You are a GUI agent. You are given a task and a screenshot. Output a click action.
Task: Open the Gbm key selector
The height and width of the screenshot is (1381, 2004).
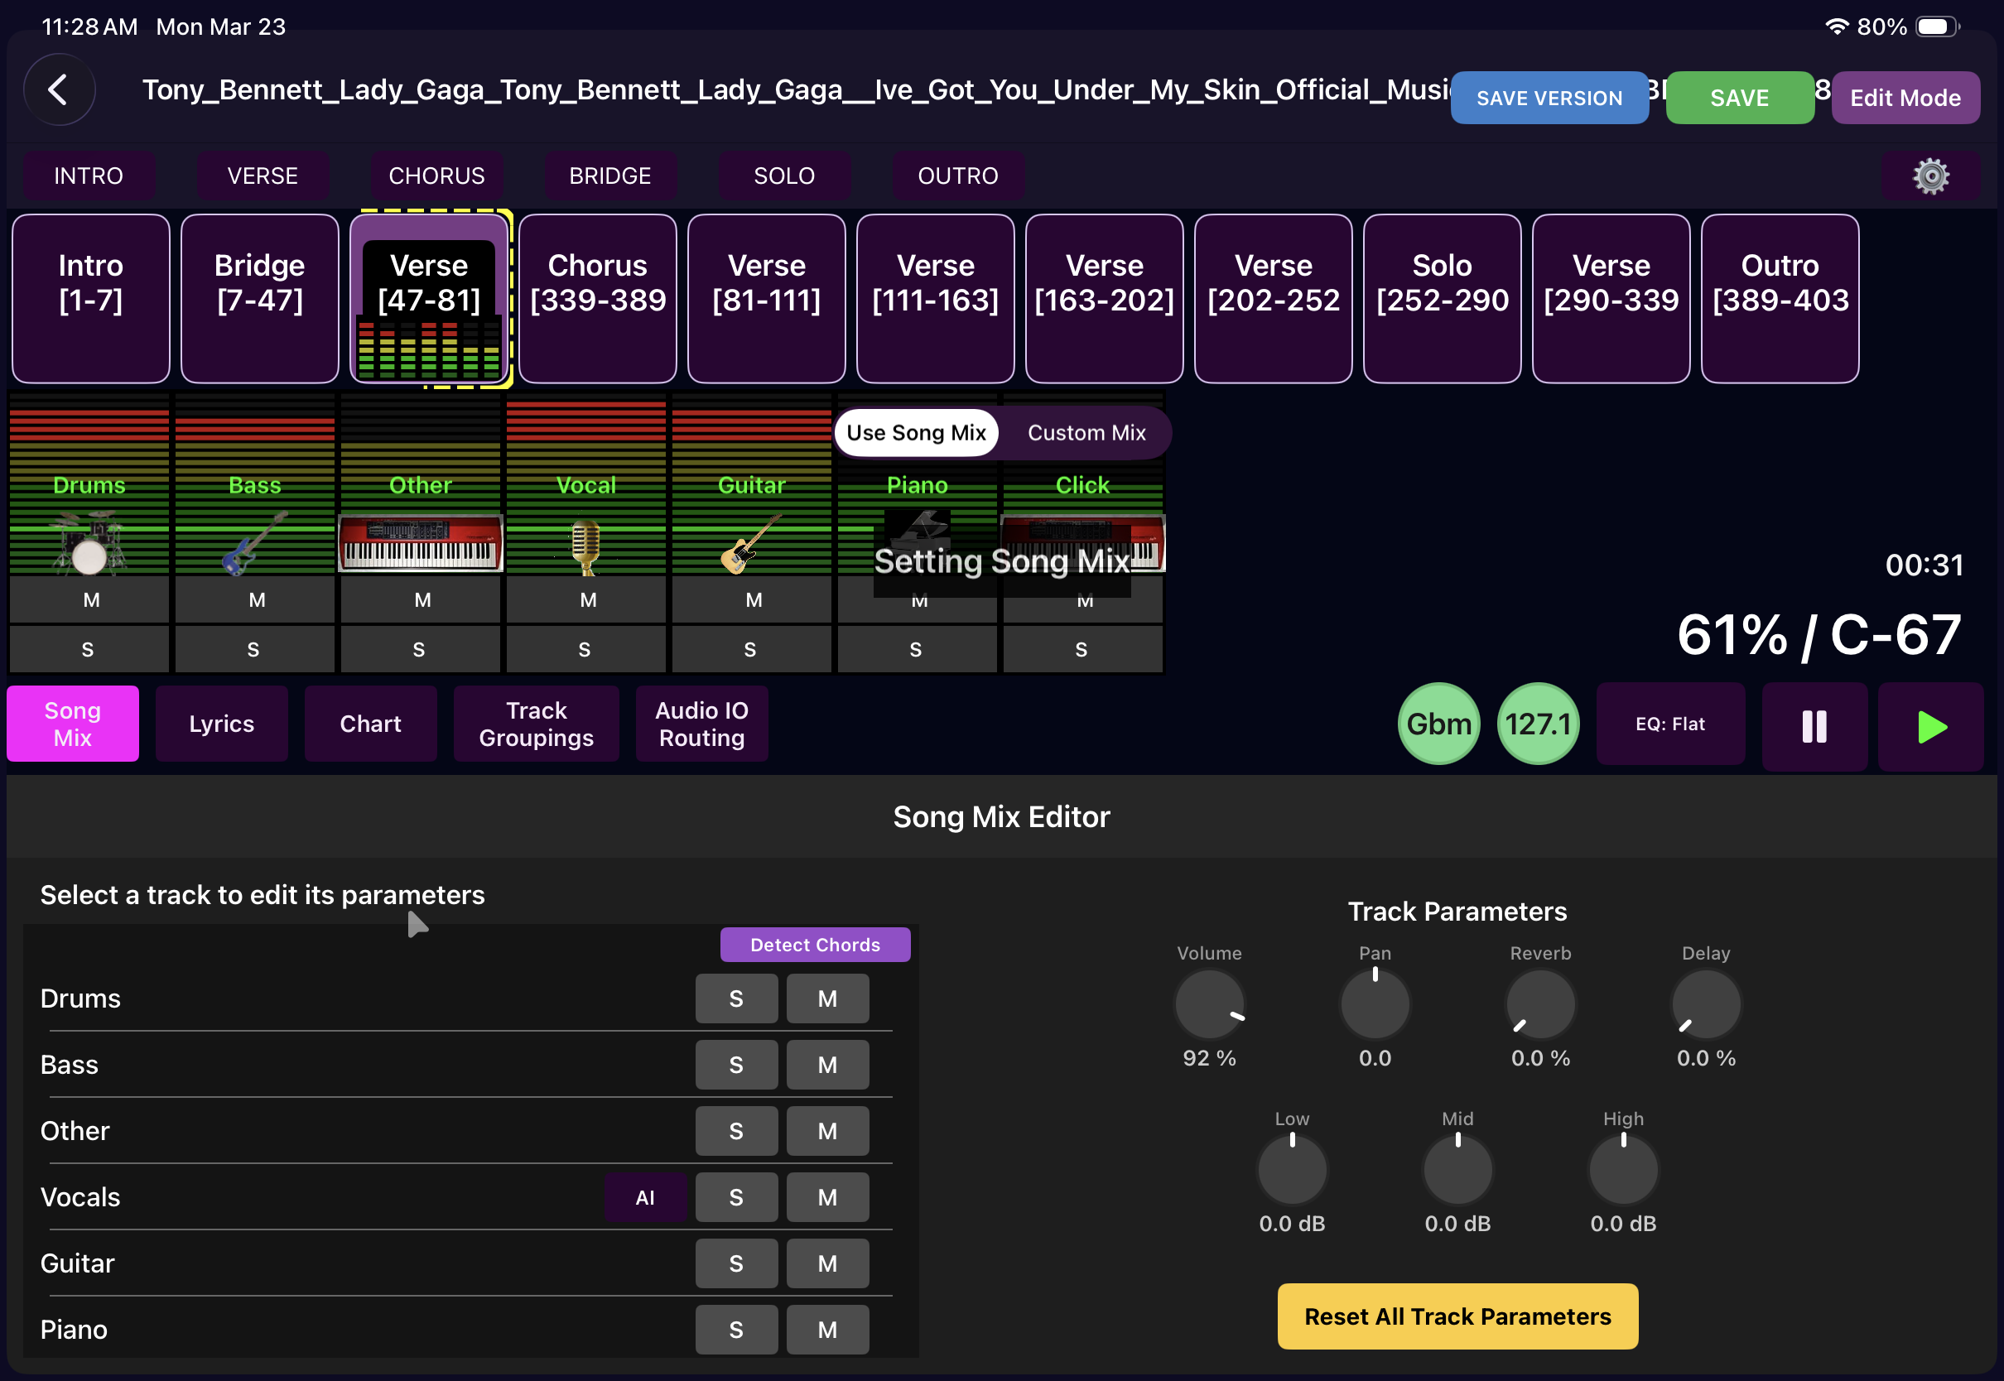tap(1438, 724)
